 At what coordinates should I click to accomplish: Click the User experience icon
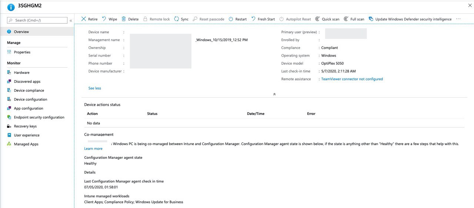9,135
